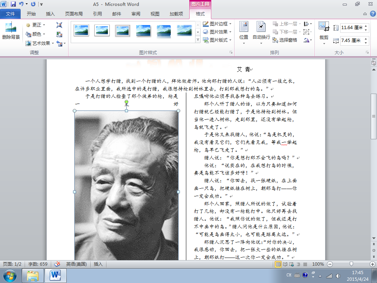Click 英语(美国) language in status bar
The height and width of the screenshot is (283, 377).
pos(77,264)
